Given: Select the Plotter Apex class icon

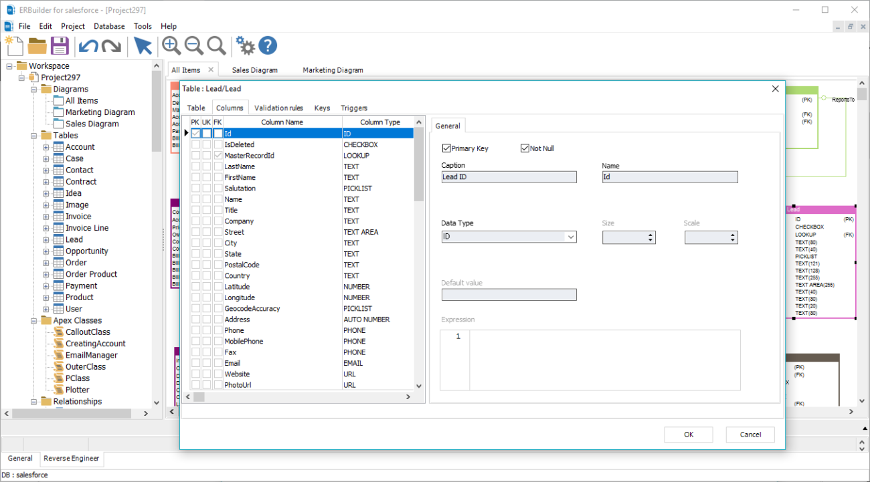Looking at the screenshot, I should click(58, 390).
